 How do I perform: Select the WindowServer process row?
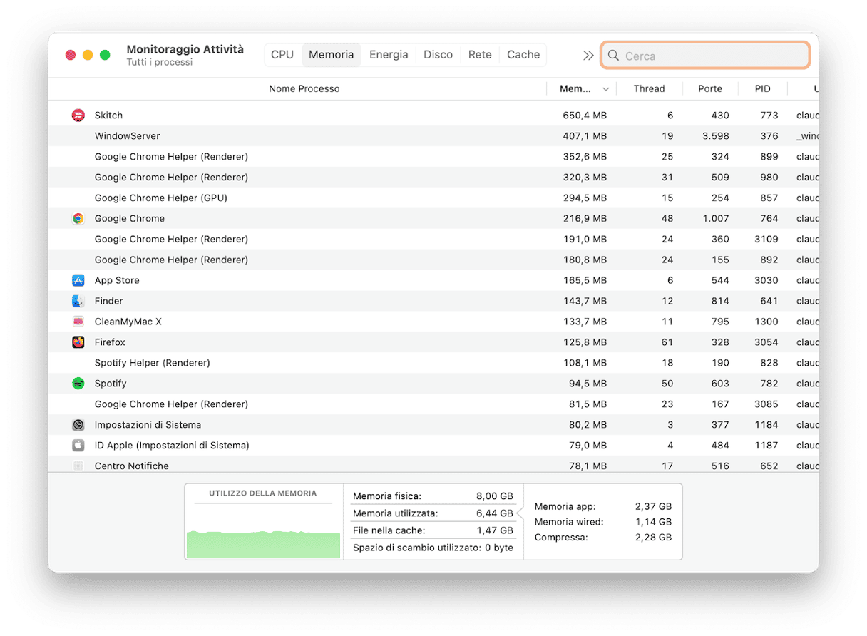433,136
